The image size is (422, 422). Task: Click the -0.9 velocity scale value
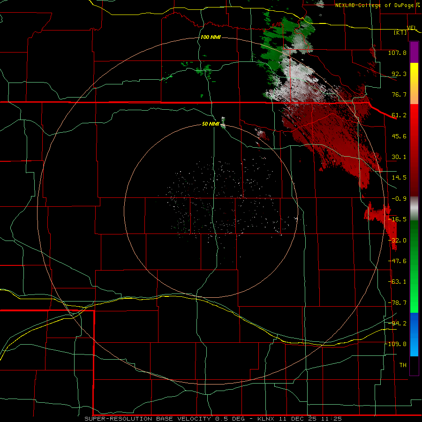399,199
